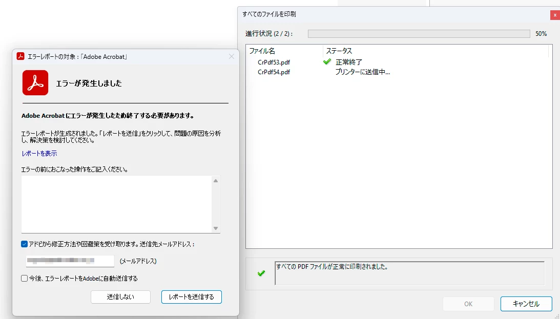560x319 pixels.
Task: Click the error description text area
Action: [116, 204]
